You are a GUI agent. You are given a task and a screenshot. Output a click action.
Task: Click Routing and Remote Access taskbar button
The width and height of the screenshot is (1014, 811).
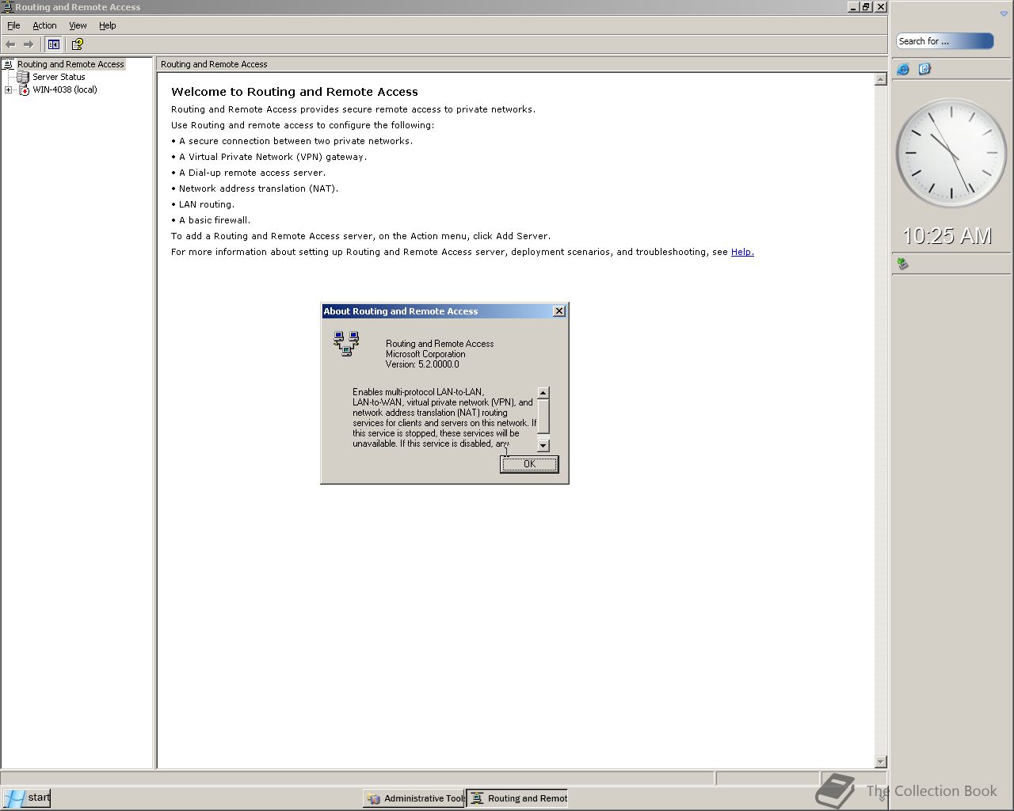pos(518,798)
